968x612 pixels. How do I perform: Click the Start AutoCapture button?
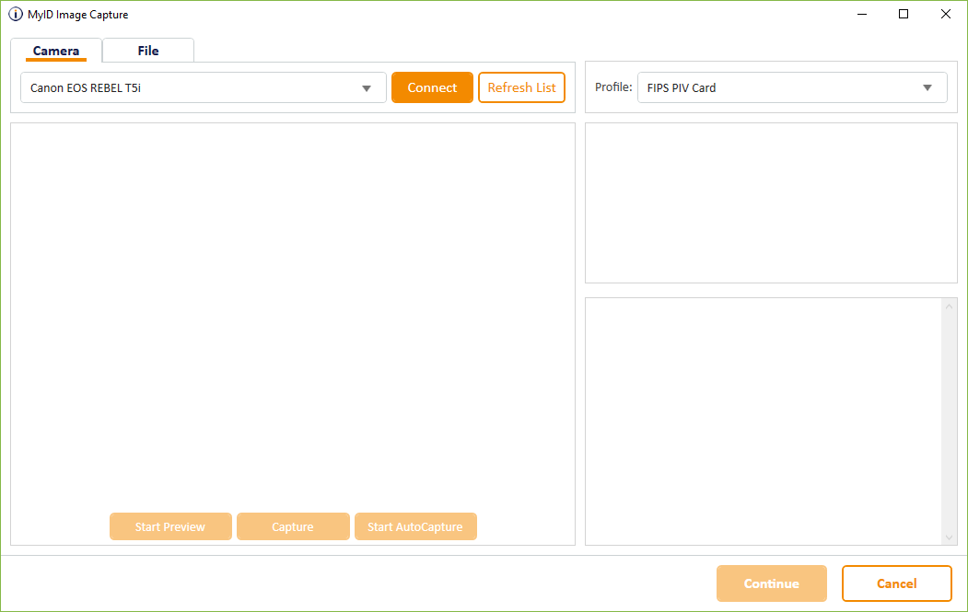(415, 526)
